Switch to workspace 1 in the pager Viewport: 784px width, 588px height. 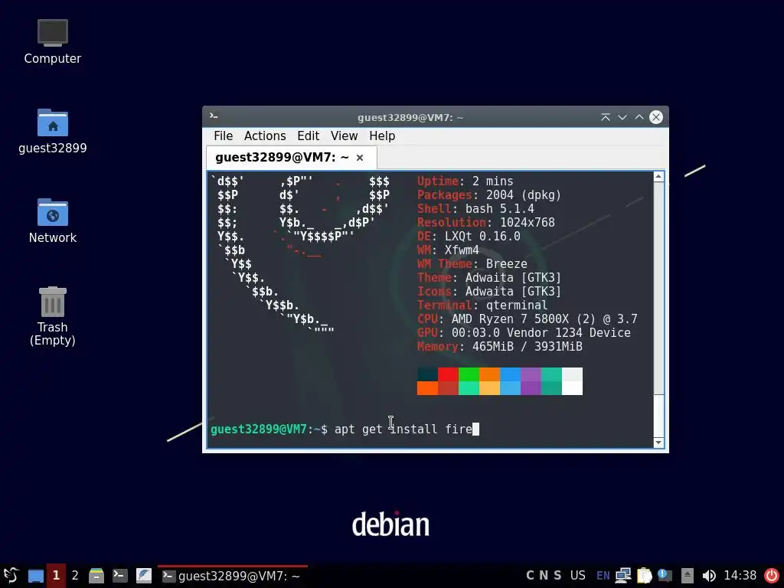click(x=56, y=576)
